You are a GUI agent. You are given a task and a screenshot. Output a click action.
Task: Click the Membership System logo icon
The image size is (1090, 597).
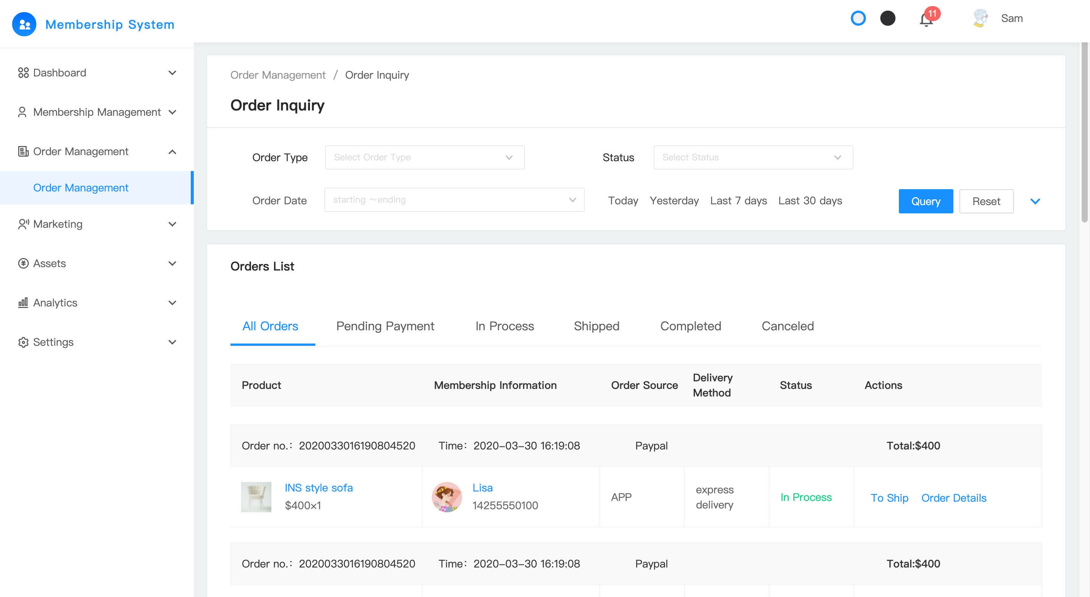pos(24,24)
